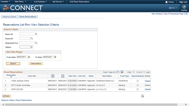Open the To Date calendar picker

[55, 57]
